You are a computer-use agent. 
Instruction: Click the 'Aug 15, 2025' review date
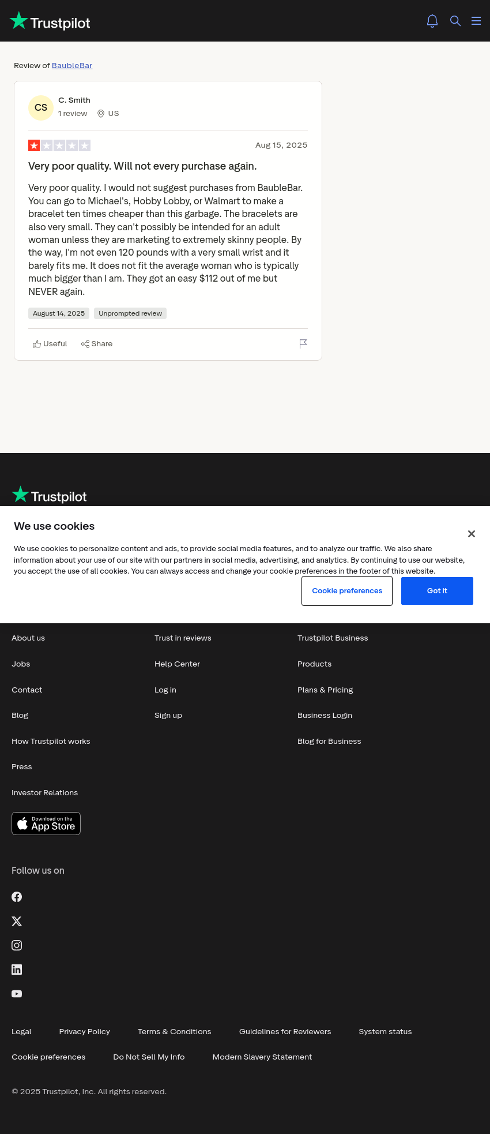pyautogui.click(x=281, y=145)
